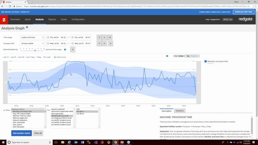Step the comparison range backward
The width and height of the screenshot is (258, 145).
pyautogui.click(x=99, y=43)
